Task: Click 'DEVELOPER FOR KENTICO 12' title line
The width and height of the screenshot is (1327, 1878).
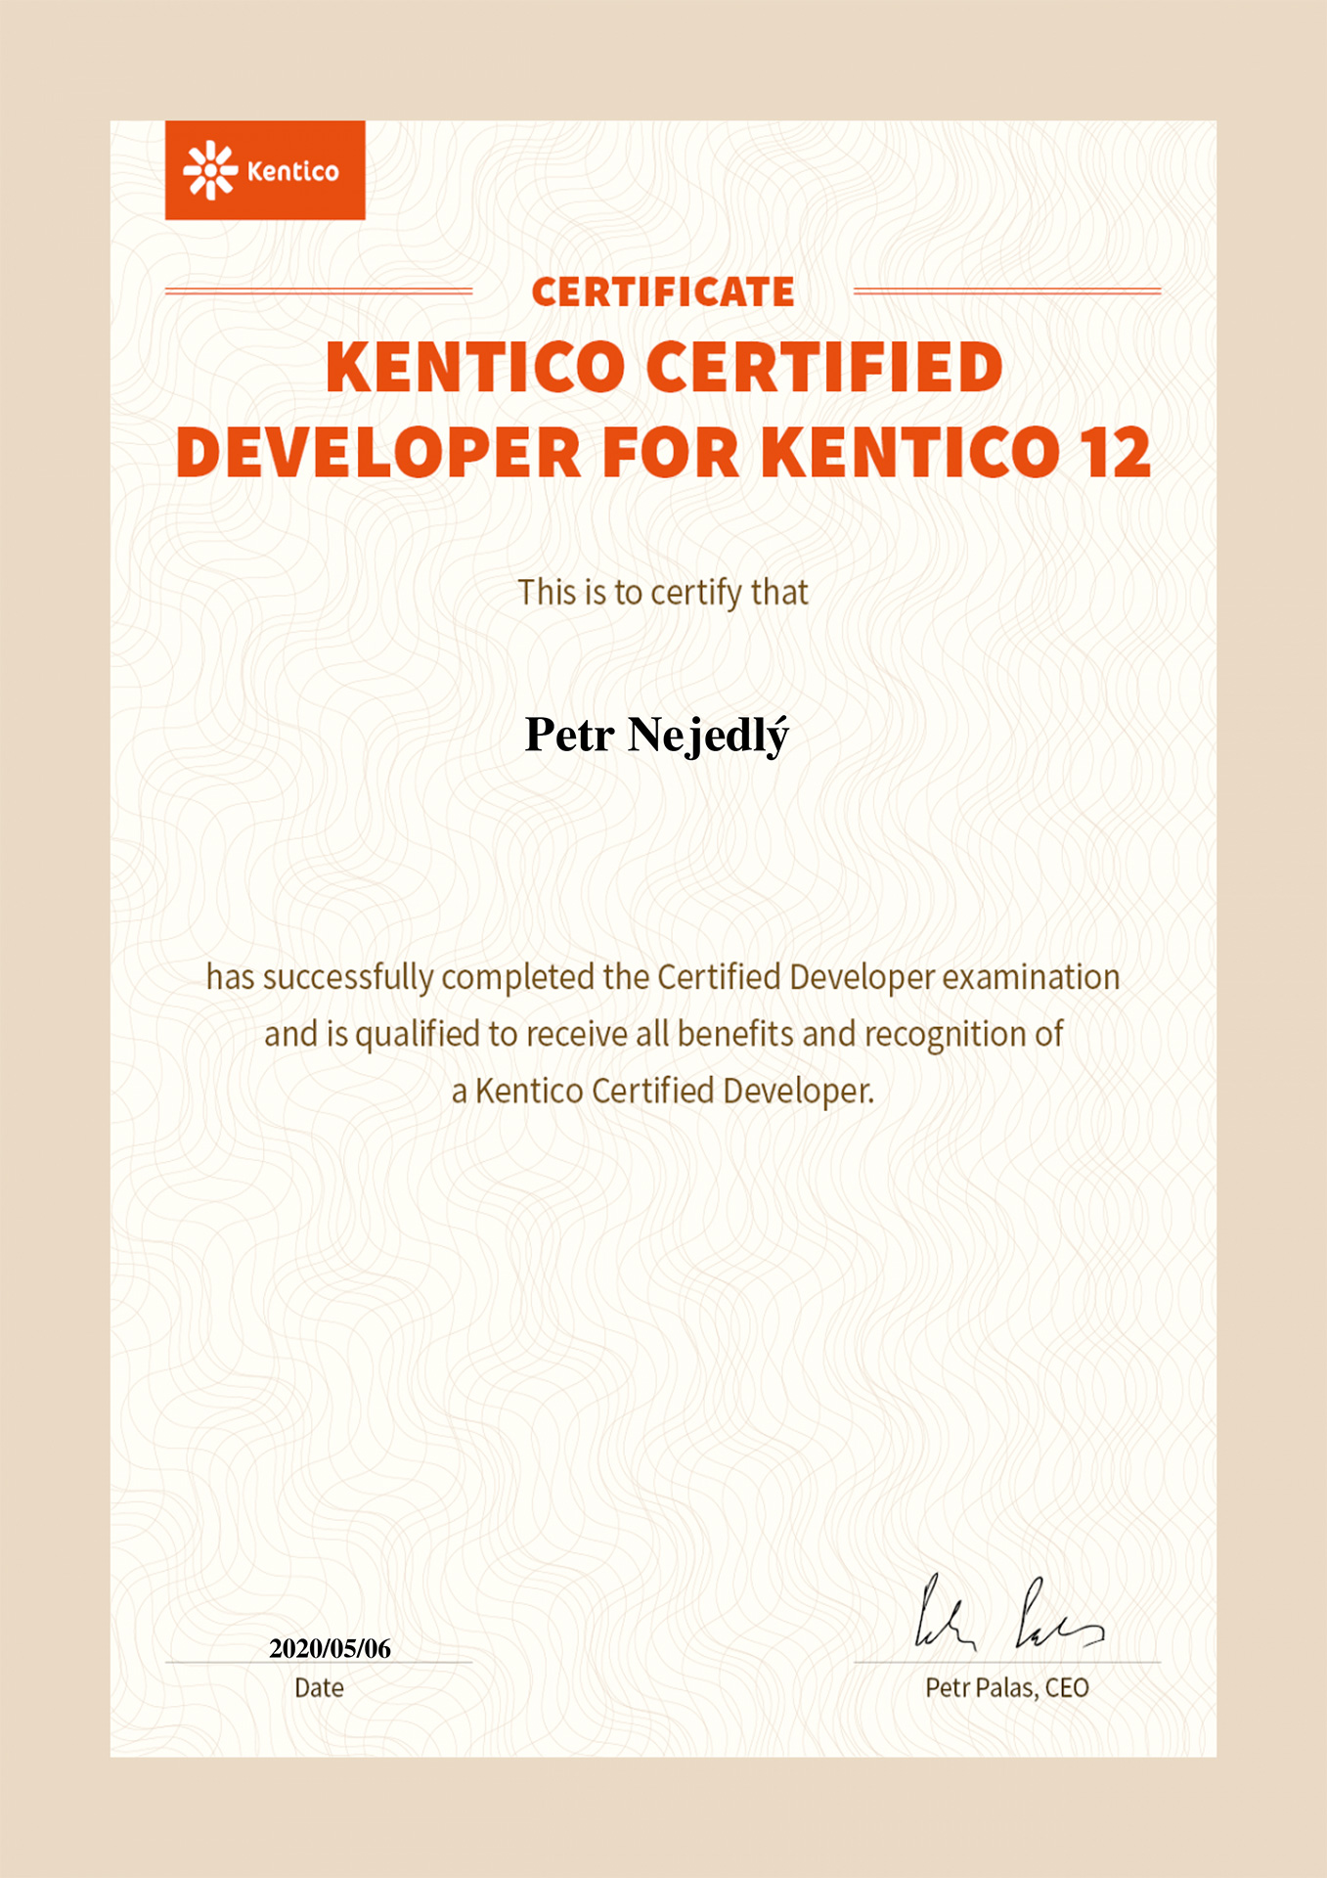Action: (664, 453)
